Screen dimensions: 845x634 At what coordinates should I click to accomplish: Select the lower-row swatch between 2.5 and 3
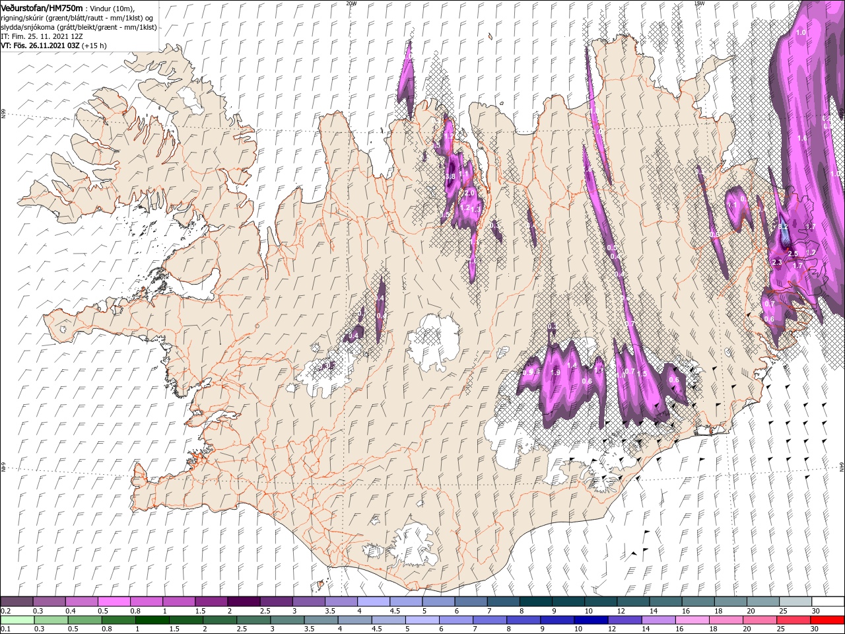click(253, 620)
